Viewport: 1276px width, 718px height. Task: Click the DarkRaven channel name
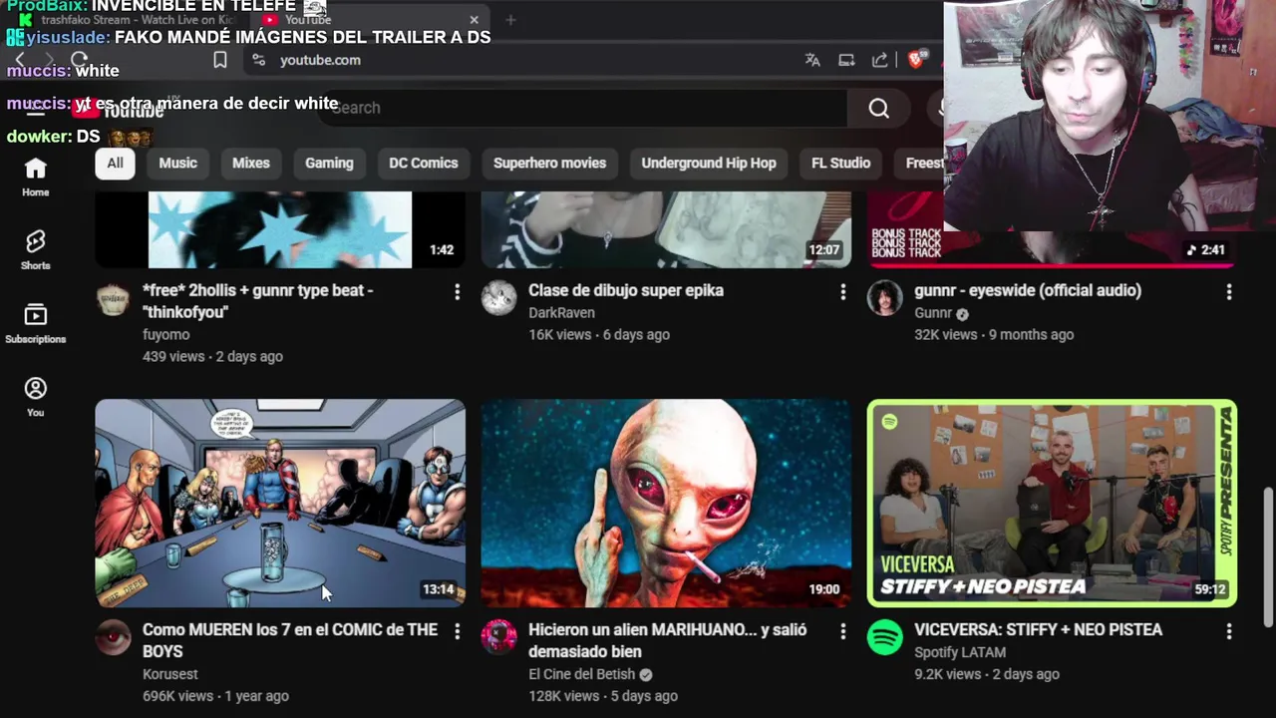pyautogui.click(x=561, y=312)
